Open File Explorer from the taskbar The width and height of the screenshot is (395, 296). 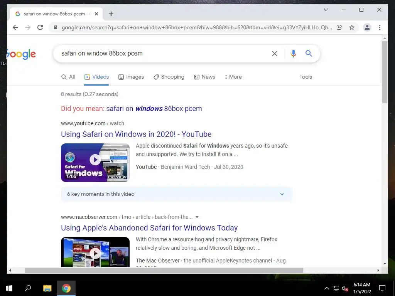(x=47, y=288)
